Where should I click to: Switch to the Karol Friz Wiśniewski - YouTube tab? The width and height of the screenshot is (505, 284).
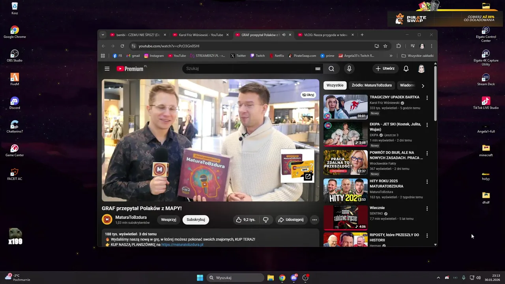(201, 35)
